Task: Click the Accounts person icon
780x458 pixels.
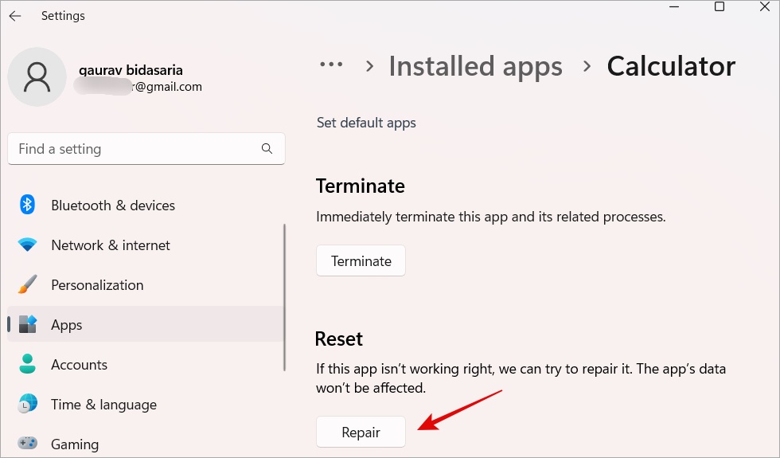Action: tap(28, 365)
